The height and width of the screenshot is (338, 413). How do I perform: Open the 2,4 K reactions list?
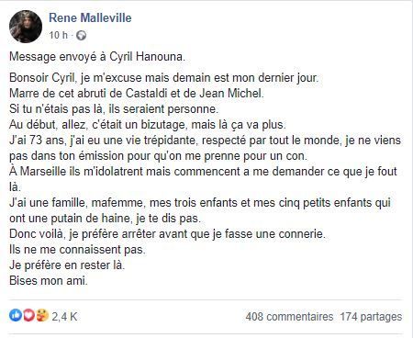coord(64,317)
